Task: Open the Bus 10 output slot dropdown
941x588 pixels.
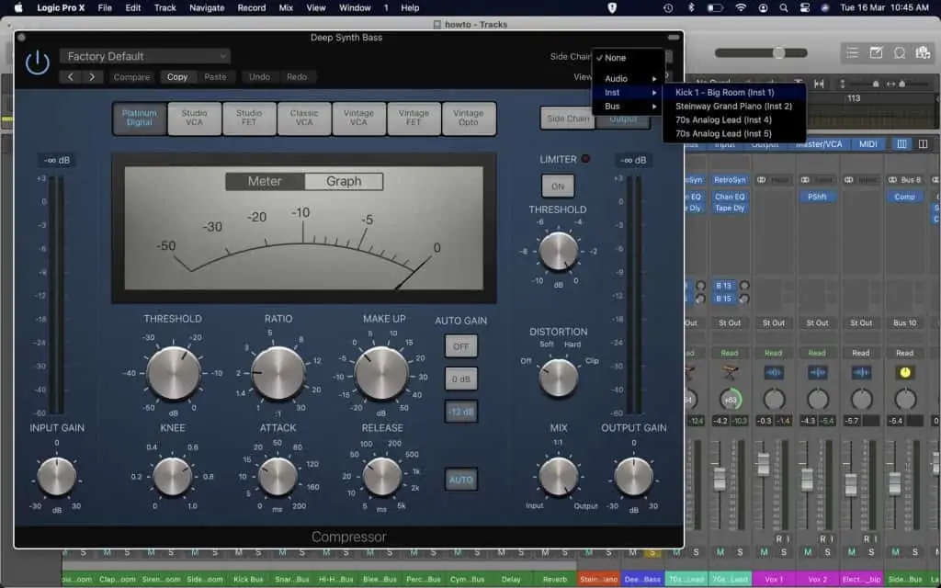Action: click(905, 322)
